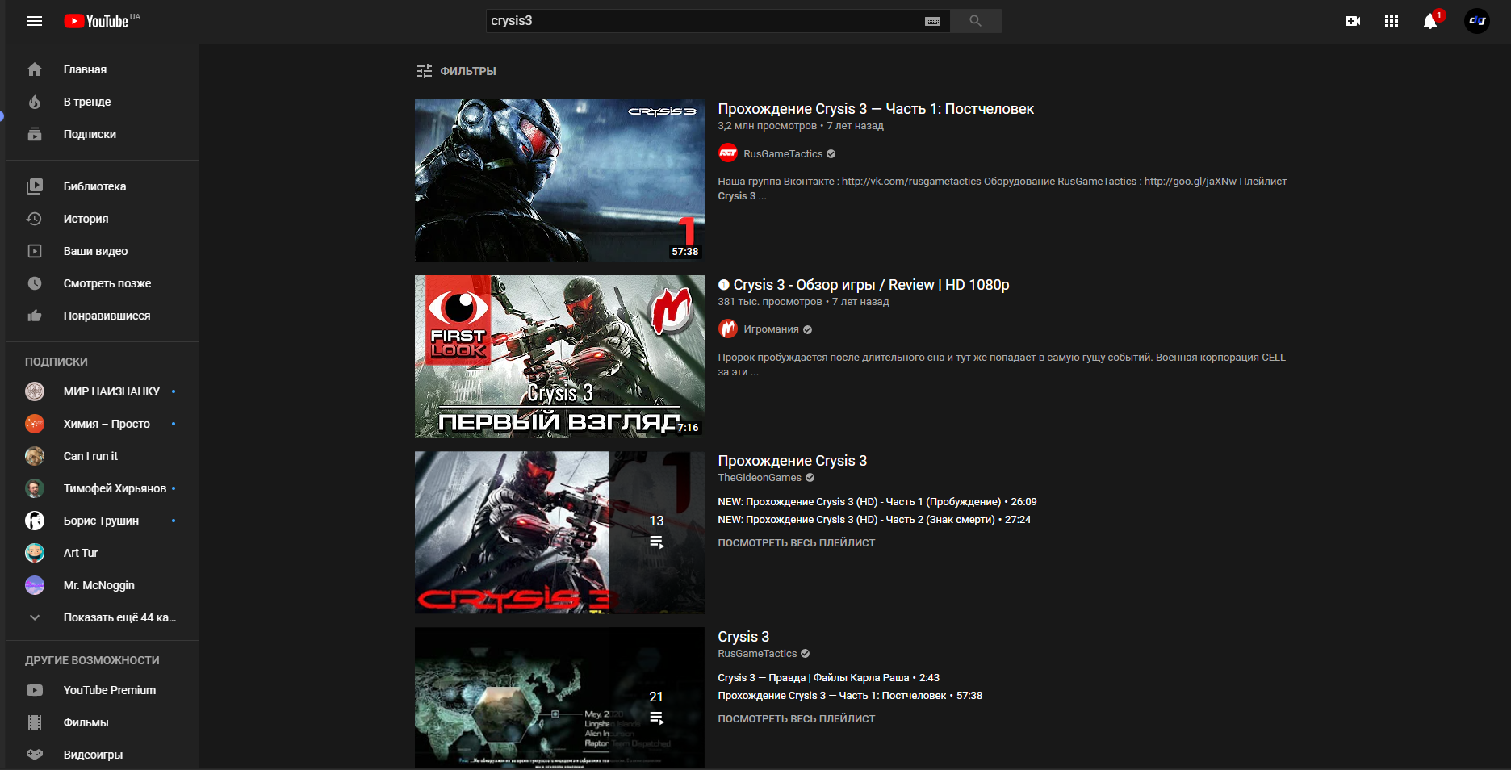Open the notifications bell
Screen dimensions: 1511x770
(1430, 21)
